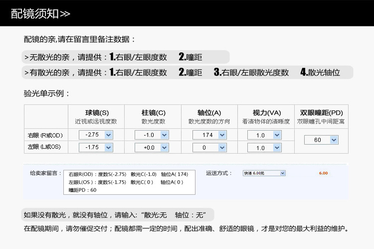Click the 柱镜(C) column header
The height and width of the screenshot is (249, 374).
pos(154,113)
